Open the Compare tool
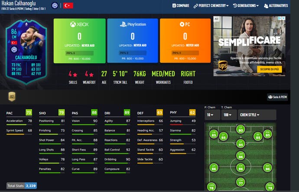 pyautogui.click(x=181, y=6)
